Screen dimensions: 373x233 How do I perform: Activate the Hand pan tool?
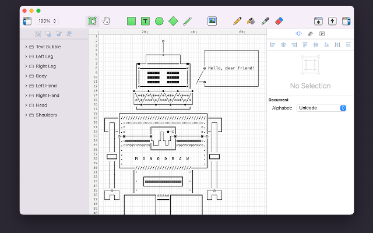pos(106,21)
